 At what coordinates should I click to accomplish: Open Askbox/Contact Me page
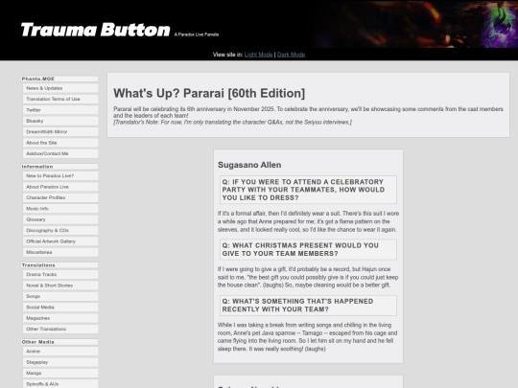(60, 153)
